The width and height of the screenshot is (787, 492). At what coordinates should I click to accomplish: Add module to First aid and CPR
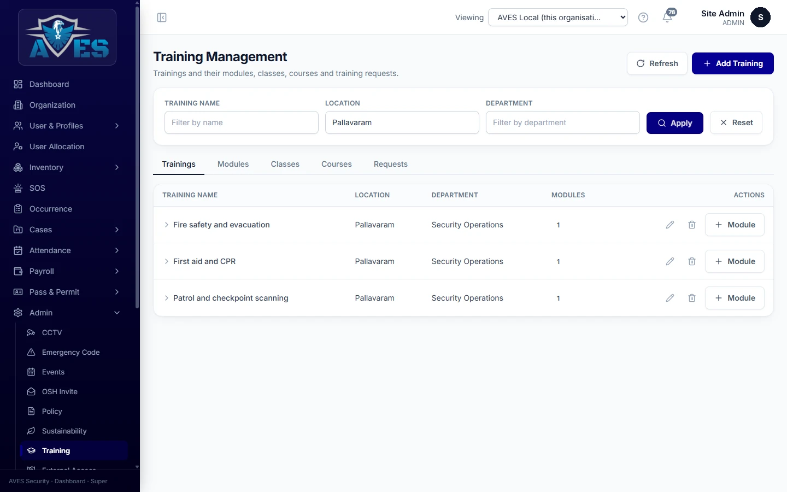735,261
